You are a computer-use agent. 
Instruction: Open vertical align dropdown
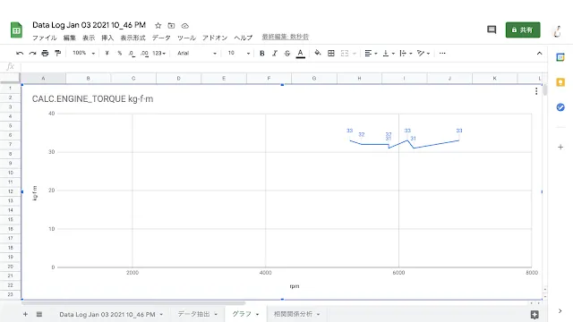(389, 54)
